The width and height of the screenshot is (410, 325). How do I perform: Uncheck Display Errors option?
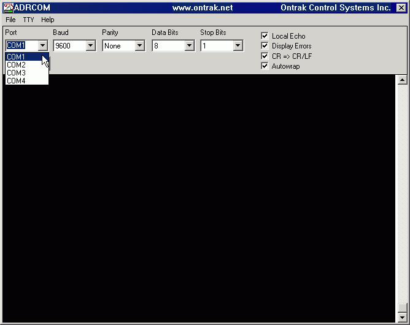[x=265, y=46]
